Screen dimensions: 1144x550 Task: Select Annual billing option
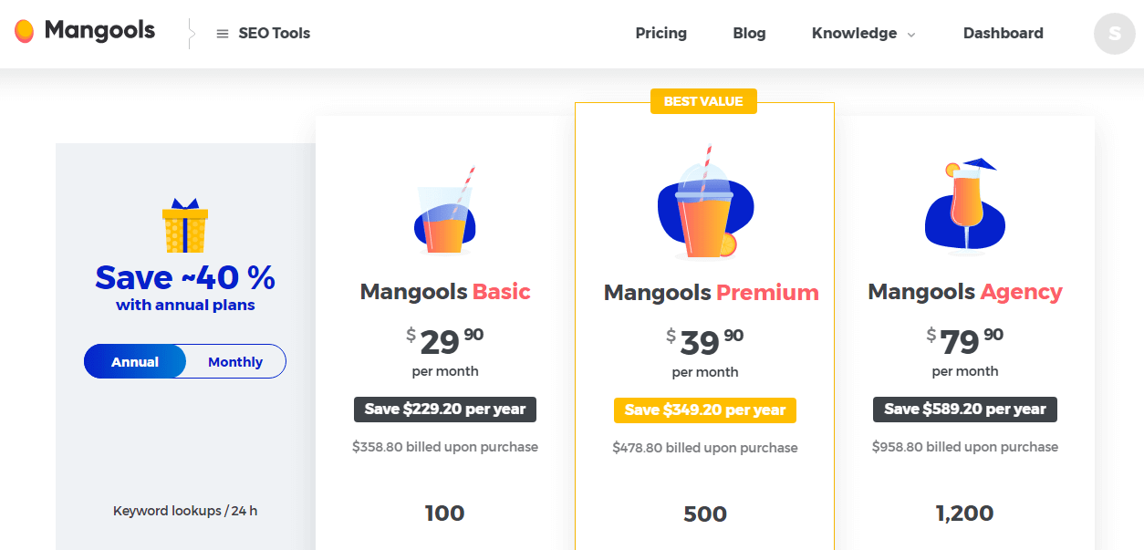coord(135,362)
